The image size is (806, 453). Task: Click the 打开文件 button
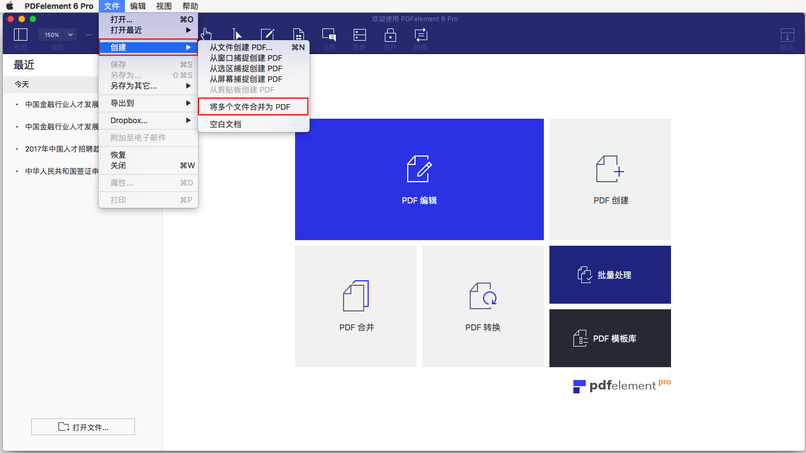coord(83,426)
